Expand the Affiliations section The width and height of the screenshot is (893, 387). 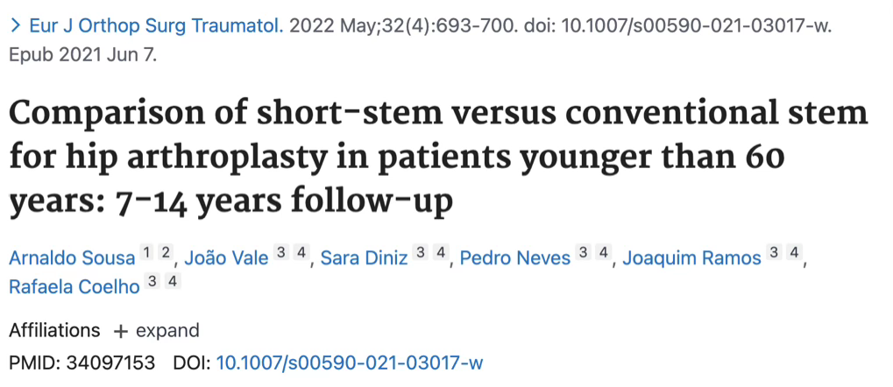(156, 331)
